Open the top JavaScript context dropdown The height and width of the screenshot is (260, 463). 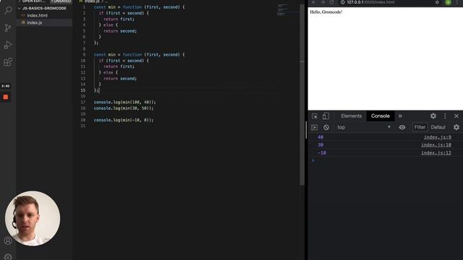(364, 127)
